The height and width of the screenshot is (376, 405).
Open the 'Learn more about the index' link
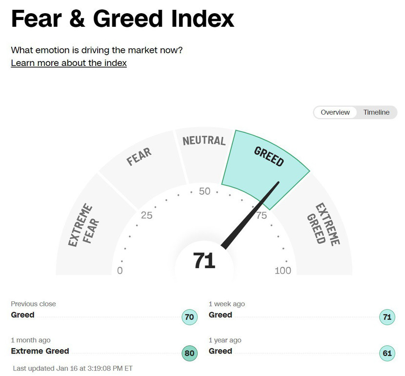[x=69, y=63]
